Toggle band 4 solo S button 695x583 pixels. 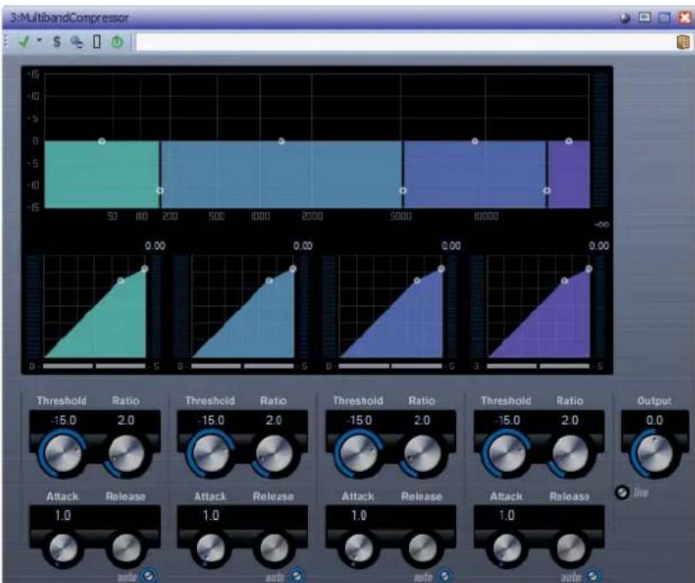pyautogui.click(x=600, y=366)
